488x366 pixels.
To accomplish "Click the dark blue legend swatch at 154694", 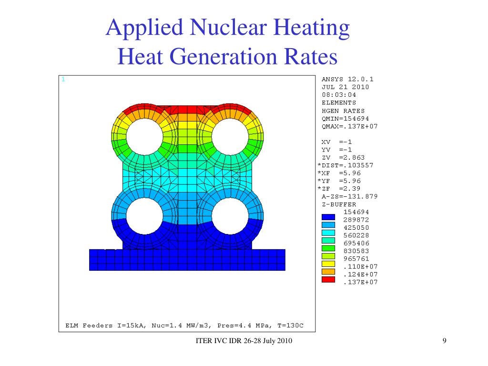I will (328, 217).
